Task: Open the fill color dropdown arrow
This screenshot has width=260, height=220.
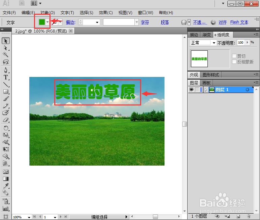Action: (x=47, y=22)
